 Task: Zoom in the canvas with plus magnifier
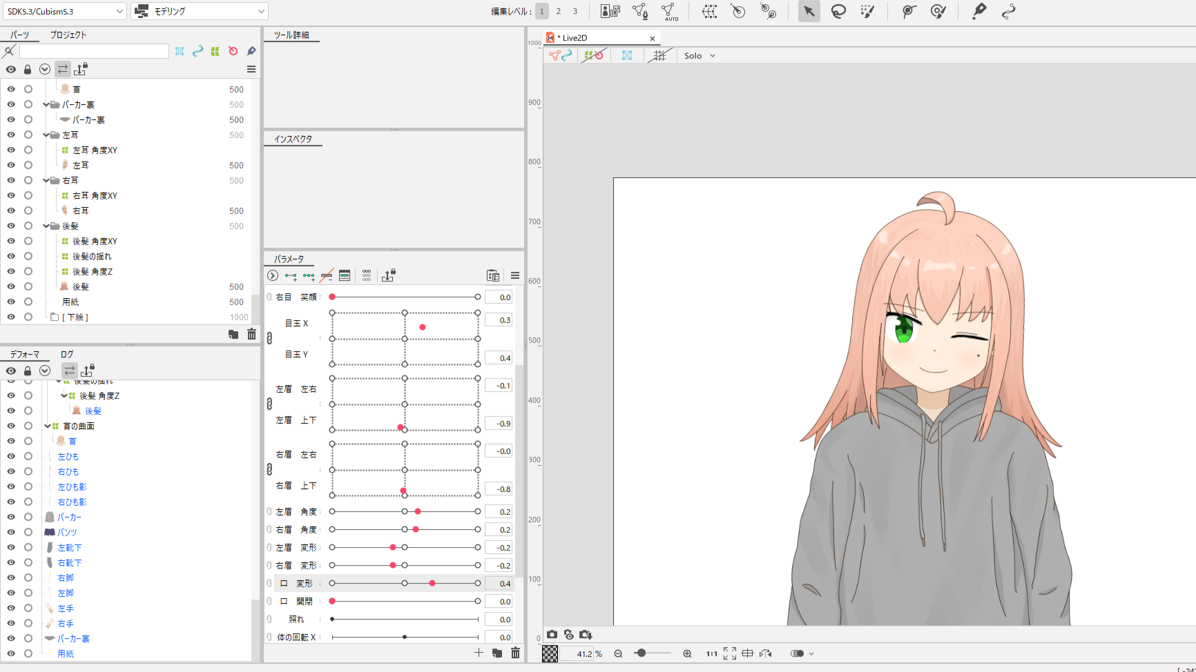click(x=687, y=653)
